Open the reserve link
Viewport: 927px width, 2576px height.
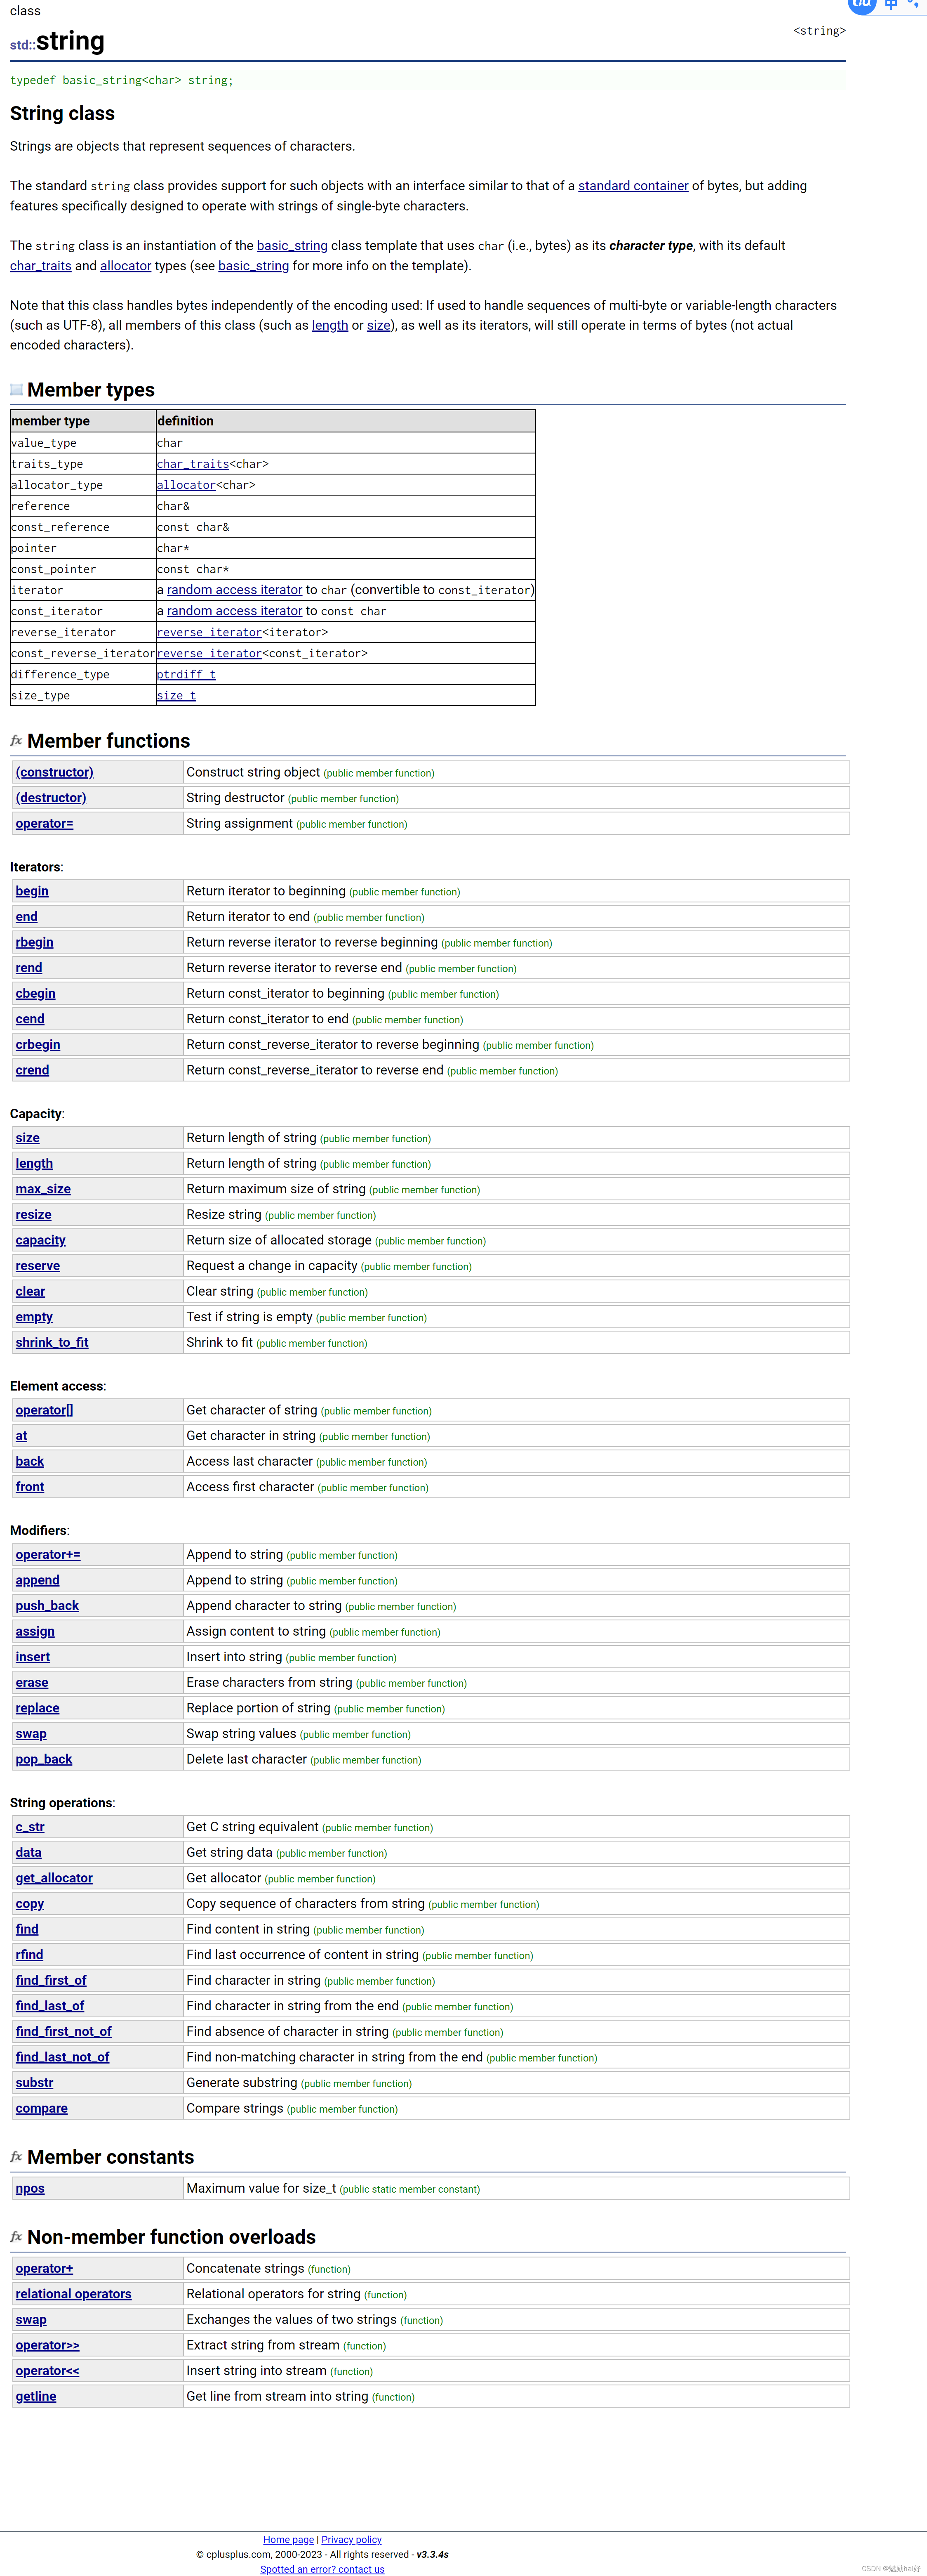pyautogui.click(x=38, y=1266)
